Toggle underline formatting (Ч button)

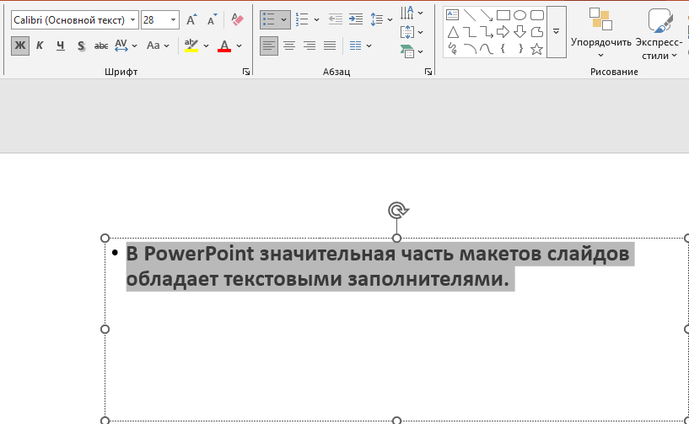pyautogui.click(x=60, y=46)
